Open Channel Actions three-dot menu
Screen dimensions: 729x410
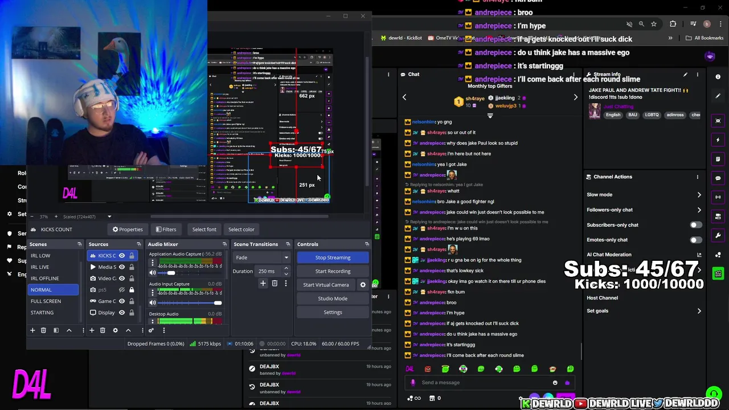(x=698, y=177)
